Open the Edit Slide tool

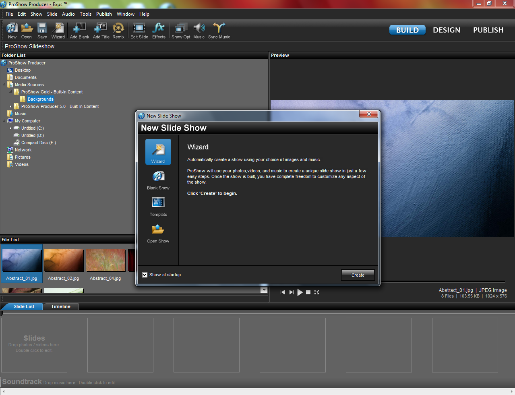[139, 31]
